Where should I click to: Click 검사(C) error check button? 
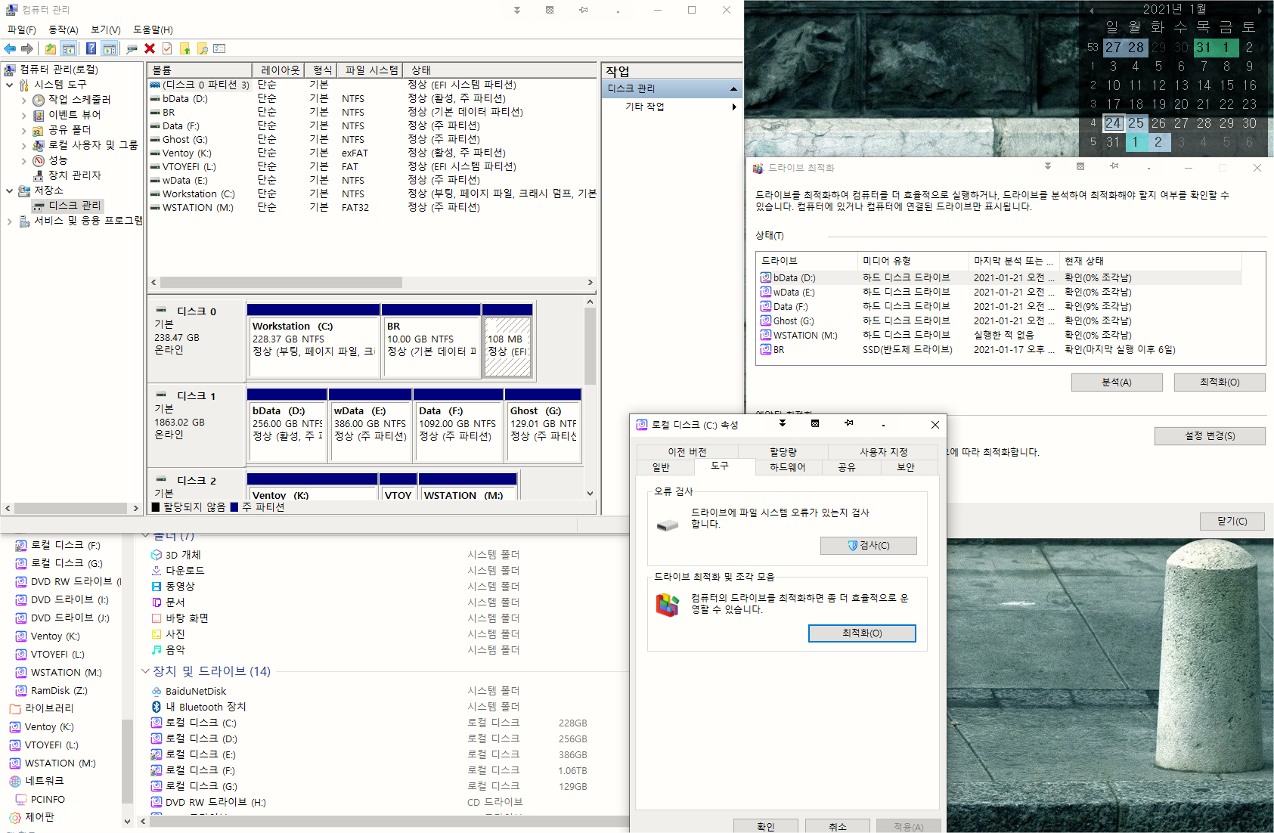868,546
